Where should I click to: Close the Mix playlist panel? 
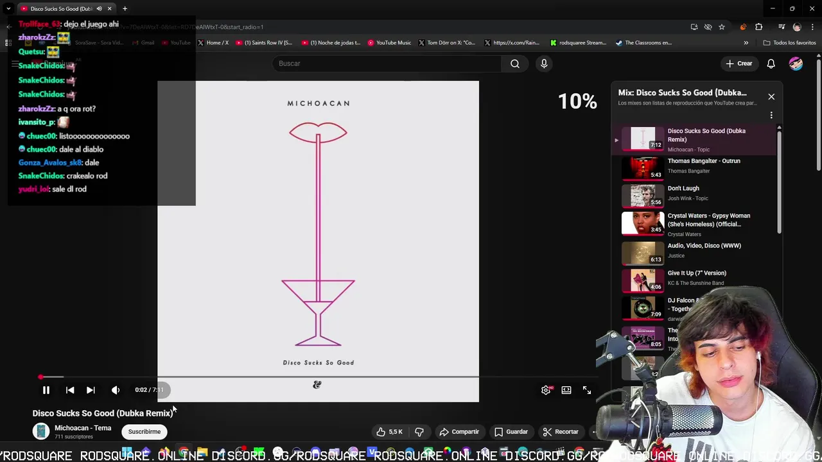tap(771, 97)
